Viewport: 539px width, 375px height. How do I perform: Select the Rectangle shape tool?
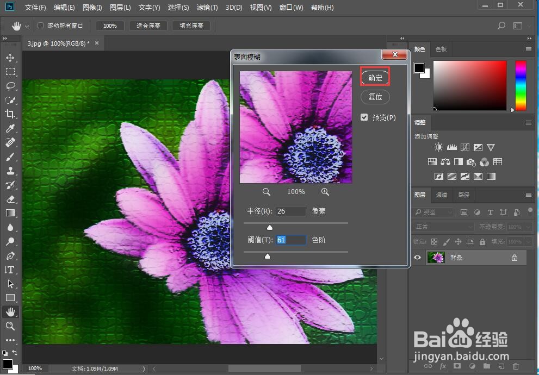10,298
